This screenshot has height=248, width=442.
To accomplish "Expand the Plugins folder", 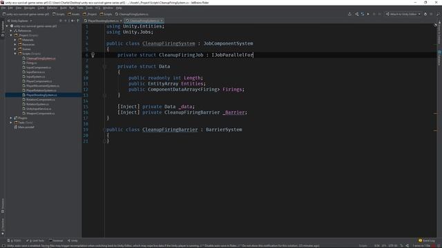I will pos(11,118).
